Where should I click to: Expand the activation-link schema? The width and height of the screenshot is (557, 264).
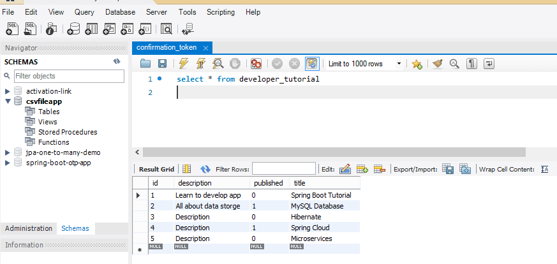8,92
